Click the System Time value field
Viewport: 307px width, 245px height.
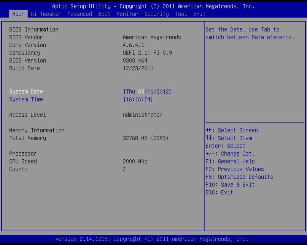pos(138,100)
